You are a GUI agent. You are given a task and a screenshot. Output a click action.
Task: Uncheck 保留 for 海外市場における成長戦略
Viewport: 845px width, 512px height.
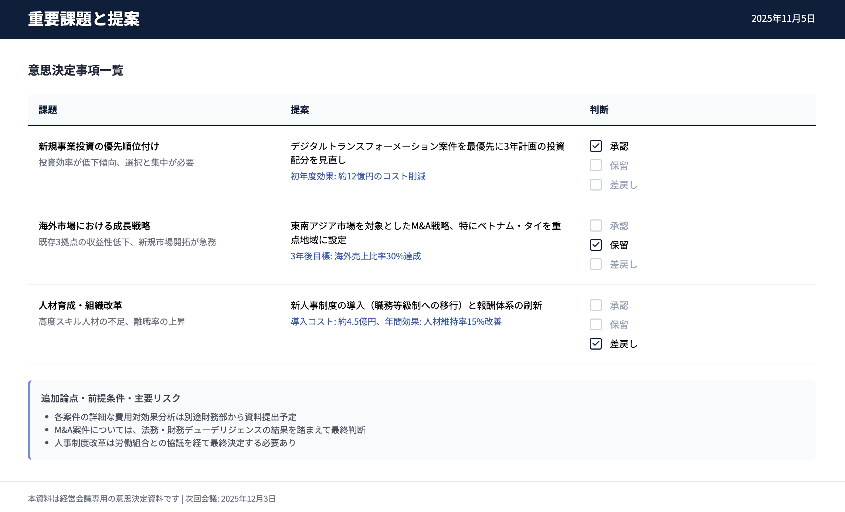[595, 245]
